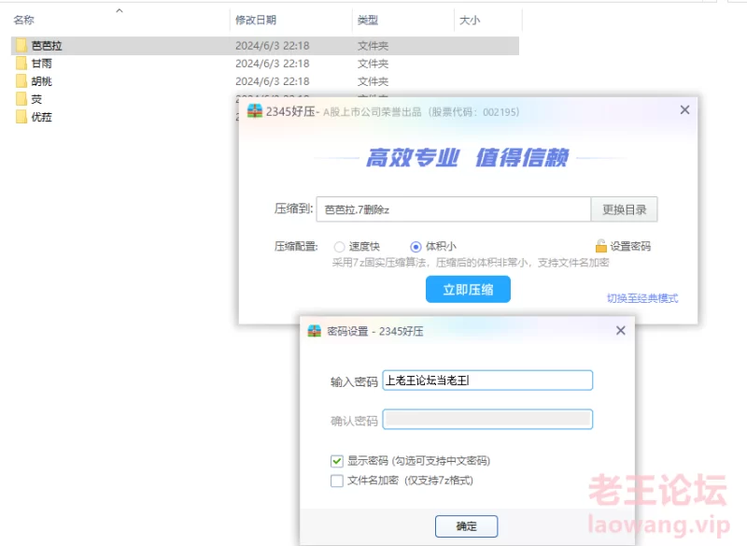Screen dimensions: 747x546
Task: Click the modified date of 甘雨
Action: pyautogui.click(x=272, y=64)
